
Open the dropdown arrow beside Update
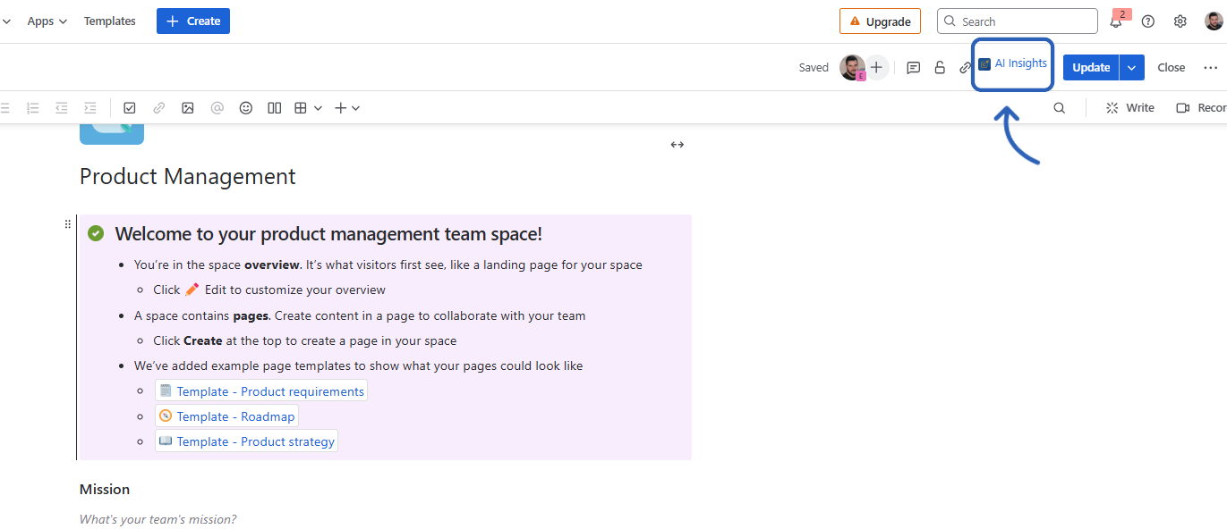click(1132, 68)
